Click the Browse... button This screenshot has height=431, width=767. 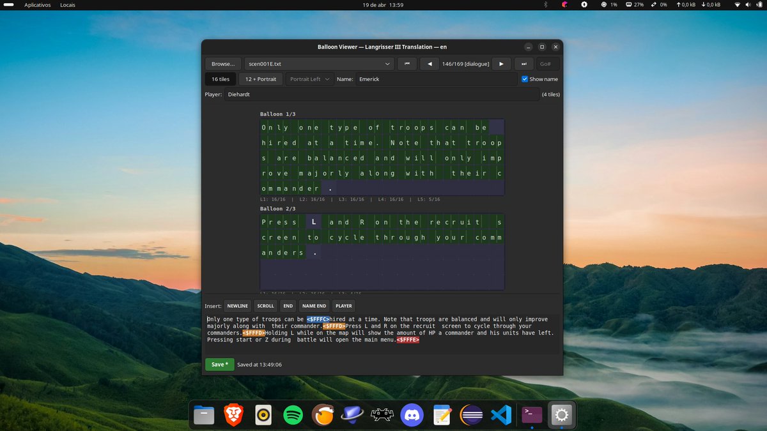pos(223,64)
